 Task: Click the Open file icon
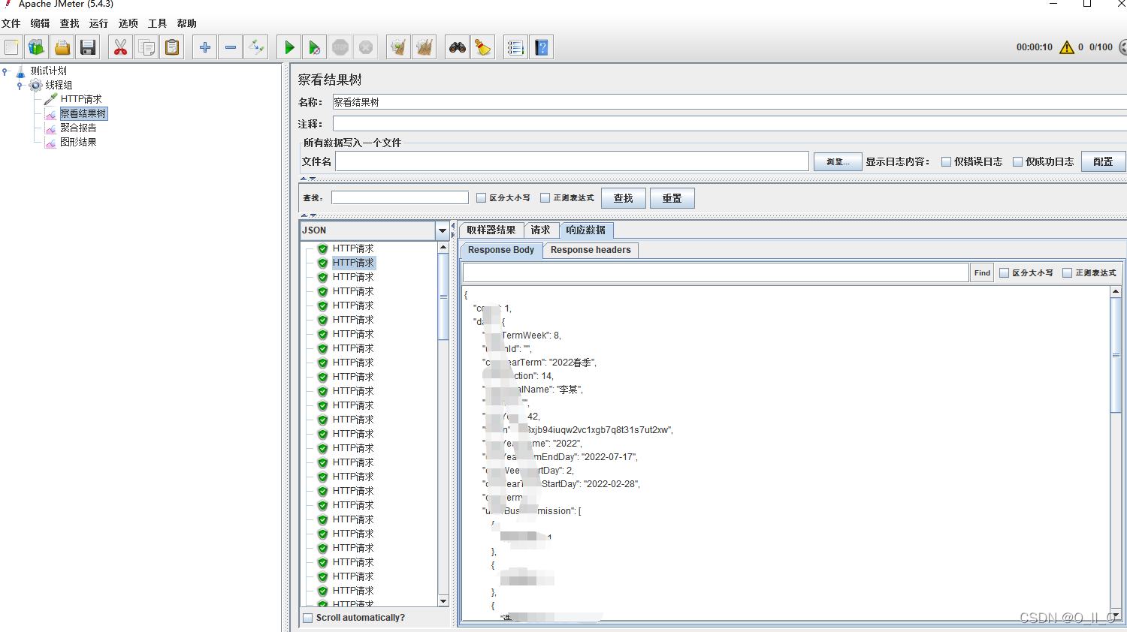click(62, 47)
